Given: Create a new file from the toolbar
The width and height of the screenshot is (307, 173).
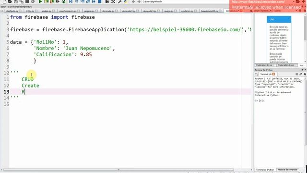Looking at the screenshot, I should pyautogui.click(x=4, y=1).
